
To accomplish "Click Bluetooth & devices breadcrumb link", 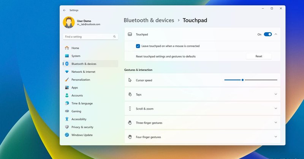I will 149,20.
